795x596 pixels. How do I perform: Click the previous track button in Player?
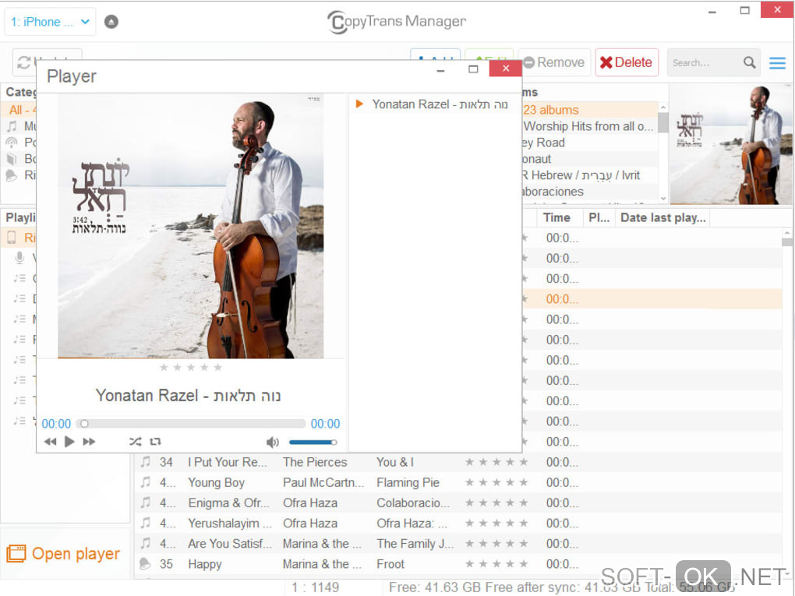pyautogui.click(x=50, y=442)
